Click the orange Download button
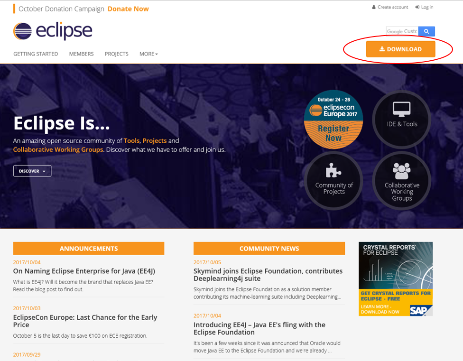463x361 pixels. click(x=400, y=49)
